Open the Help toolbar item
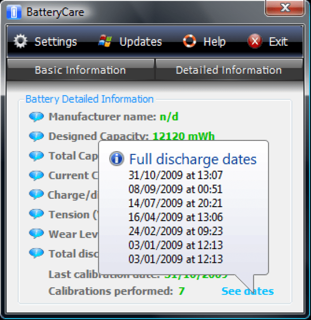Viewport: 311px width, 320px height. tap(214, 42)
